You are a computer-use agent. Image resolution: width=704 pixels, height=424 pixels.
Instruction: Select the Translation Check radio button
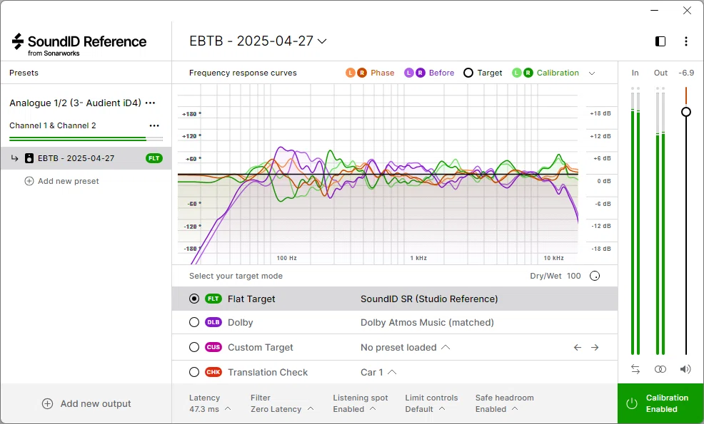194,372
